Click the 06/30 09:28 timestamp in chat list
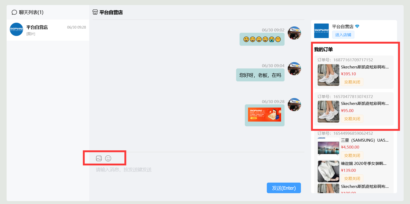The width and height of the screenshot is (410, 204). coord(76,27)
